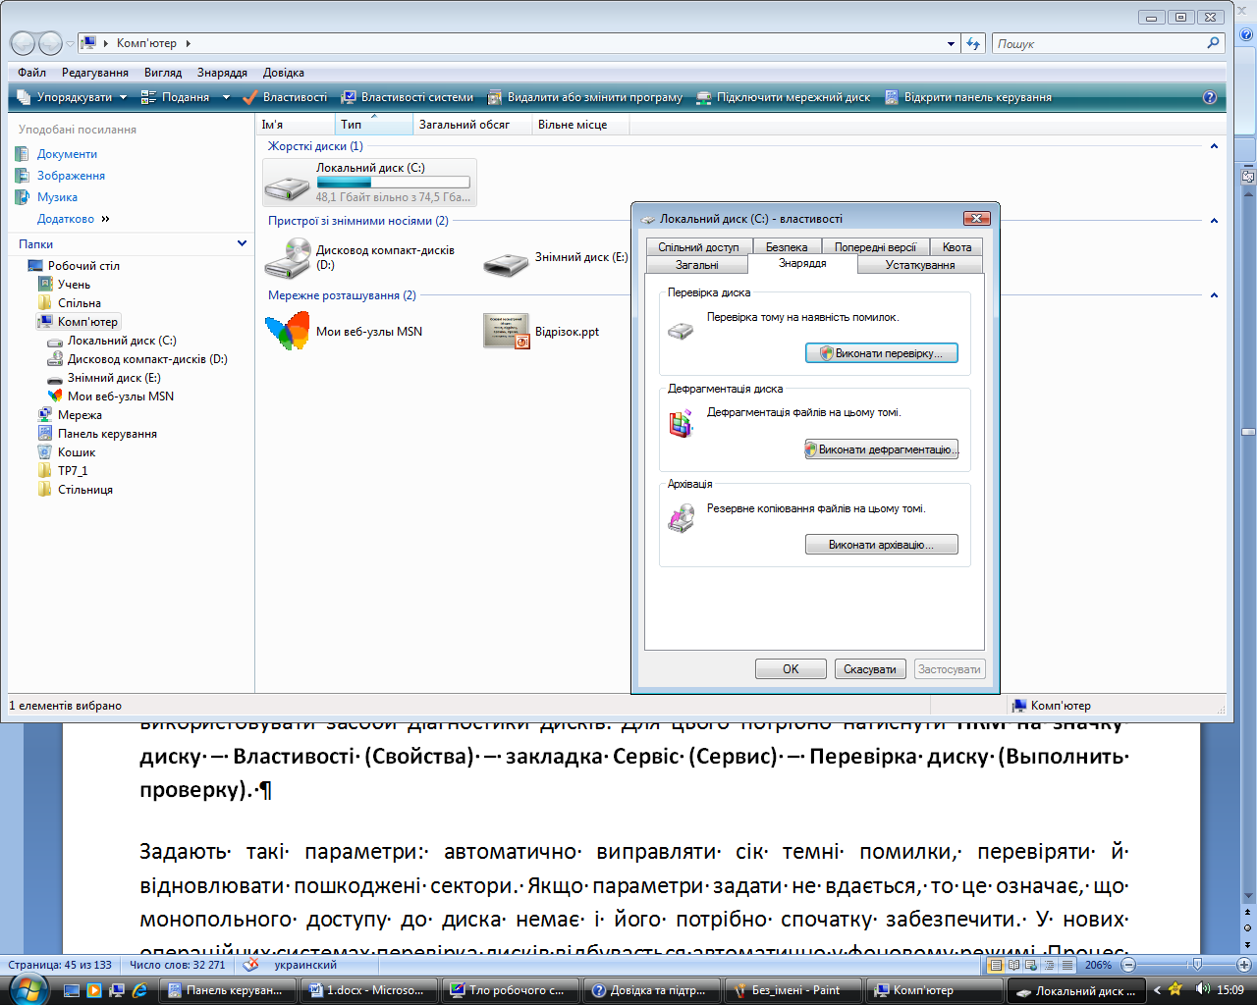1257x1005 pixels.
Task: Select Панель керування in folder tree
Action: click(x=107, y=434)
